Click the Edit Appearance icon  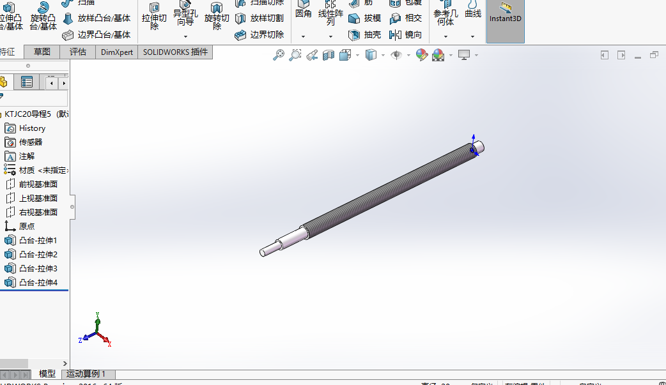[421, 55]
